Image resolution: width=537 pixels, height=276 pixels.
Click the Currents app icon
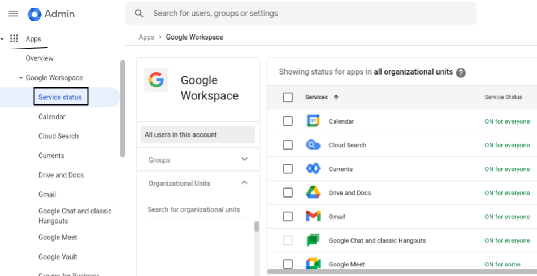pos(313,169)
